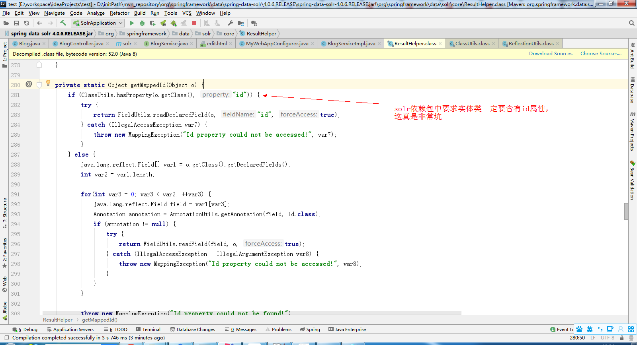Image resolution: width=637 pixels, height=345 pixels.
Task: Run SolrApplication with the green play icon
Action: click(x=132, y=23)
